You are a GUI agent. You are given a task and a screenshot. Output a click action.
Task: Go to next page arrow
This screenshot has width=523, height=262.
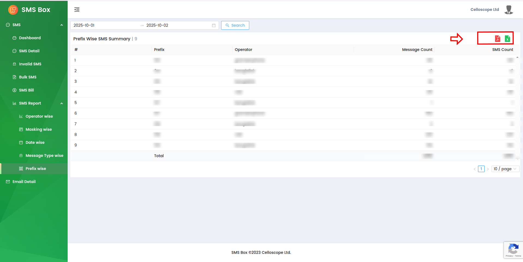click(x=488, y=169)
